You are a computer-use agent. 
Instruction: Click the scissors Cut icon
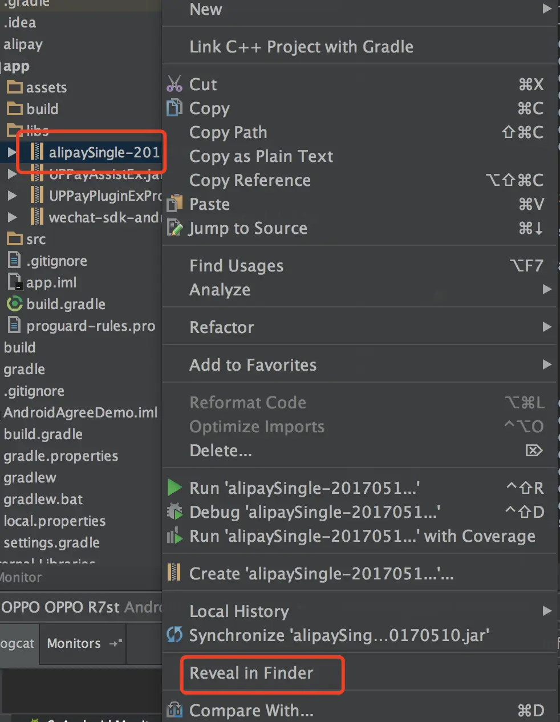(x=175, y=84)
